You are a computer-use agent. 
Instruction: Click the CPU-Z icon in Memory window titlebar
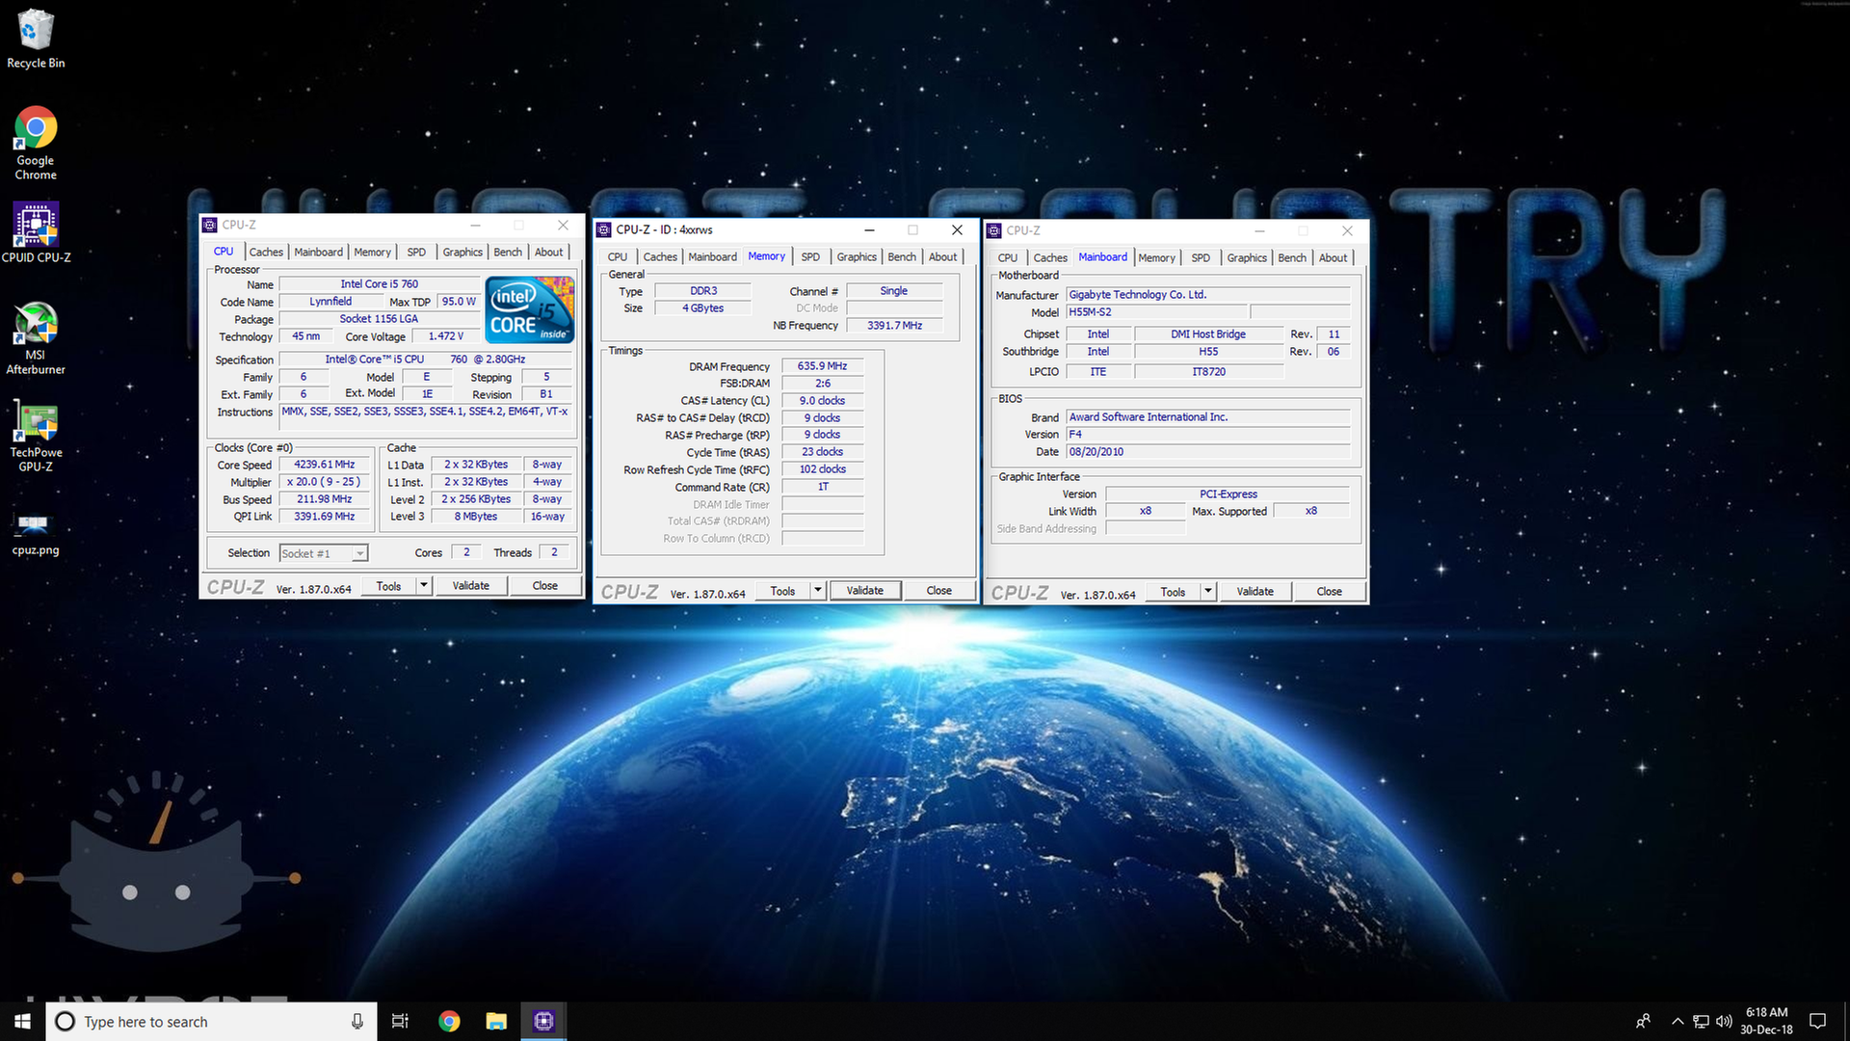click(x=604, y=229)
